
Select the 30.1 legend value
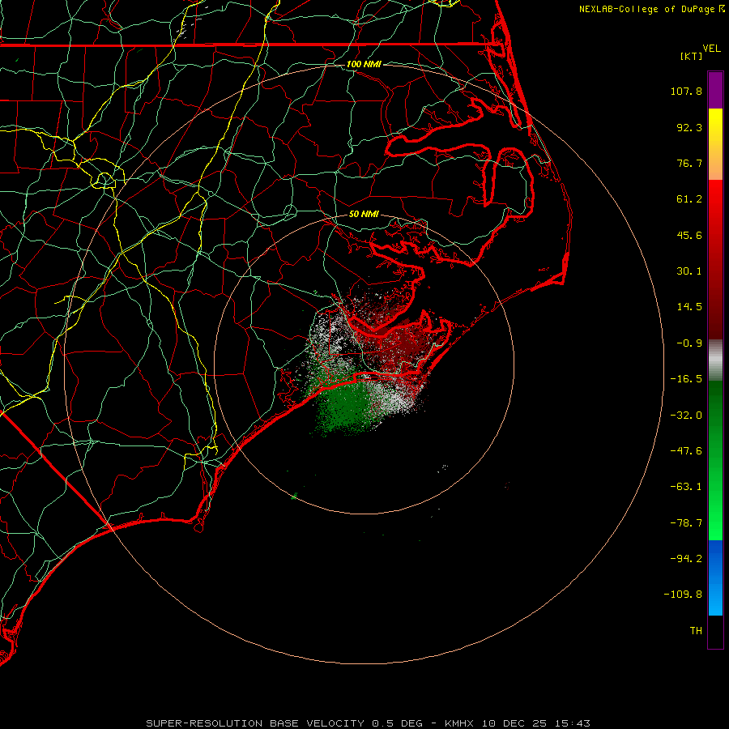(x=689, y=271)
